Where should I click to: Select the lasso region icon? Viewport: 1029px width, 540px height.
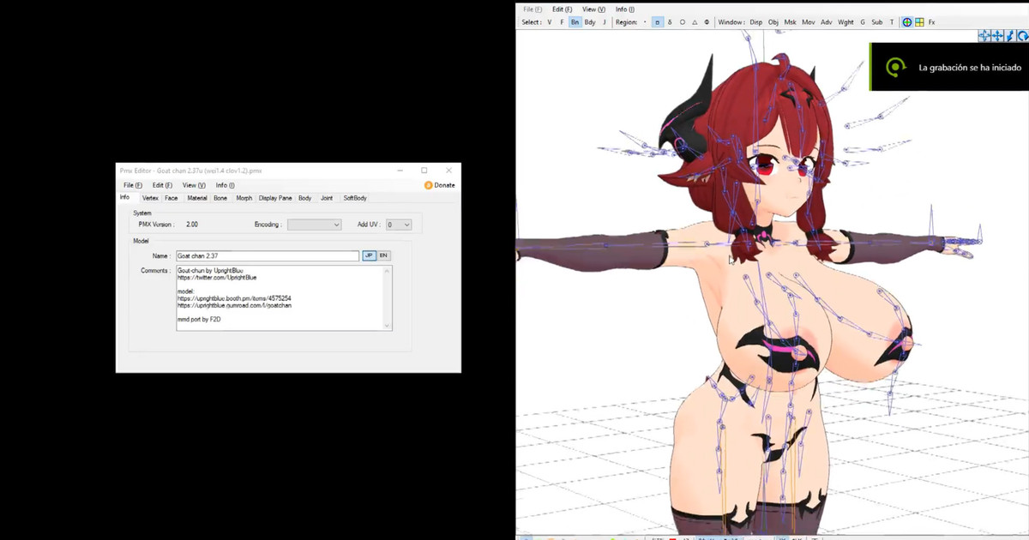[670, 22]
